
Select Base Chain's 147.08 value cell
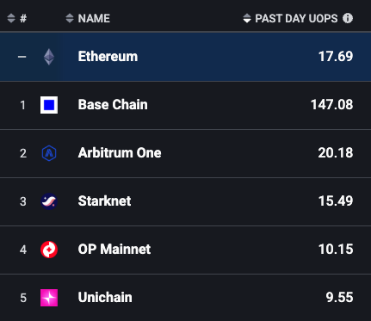tap(331, 105)
